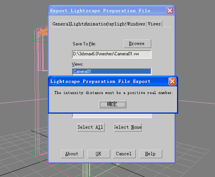Click the Select All button
Viewport: 215px width, 177px height.
click(x=91, y=127)
